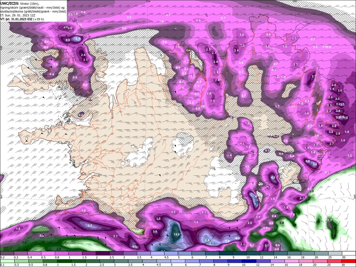Image resolution: width=356 pixels, height=267 pixels.
Task: Select the 20W longitude label
Action: (148, 1)
